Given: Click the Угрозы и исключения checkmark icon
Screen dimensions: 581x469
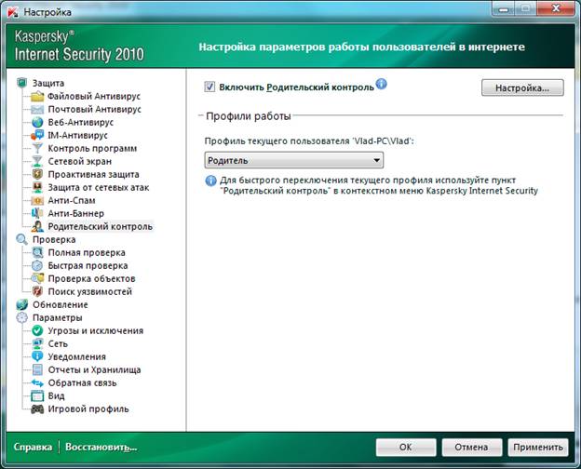Looking at the screenshot, I should point(37,330).
